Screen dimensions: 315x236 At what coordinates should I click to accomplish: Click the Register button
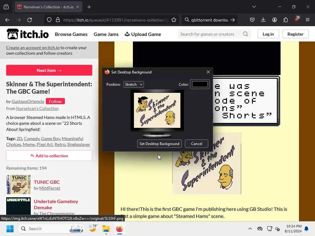[x=295, y=34]
